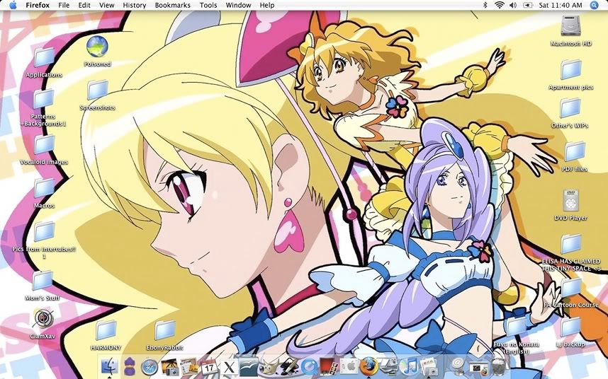Open the Firefox application menu
Screen dimensions: 608x379
click(38, 5)
